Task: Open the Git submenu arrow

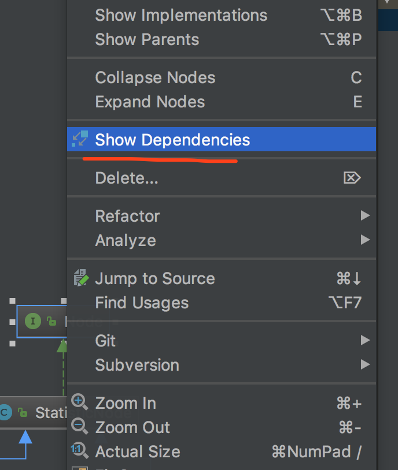Action: [365, 341]
